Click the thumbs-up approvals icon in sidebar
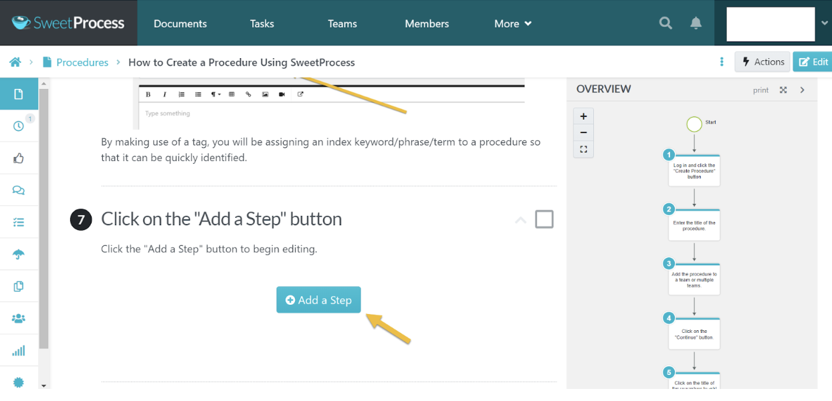The image size is (832, 401). [x=19, y=158]
